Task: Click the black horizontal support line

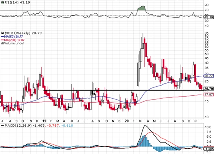Action: [100, 90]
